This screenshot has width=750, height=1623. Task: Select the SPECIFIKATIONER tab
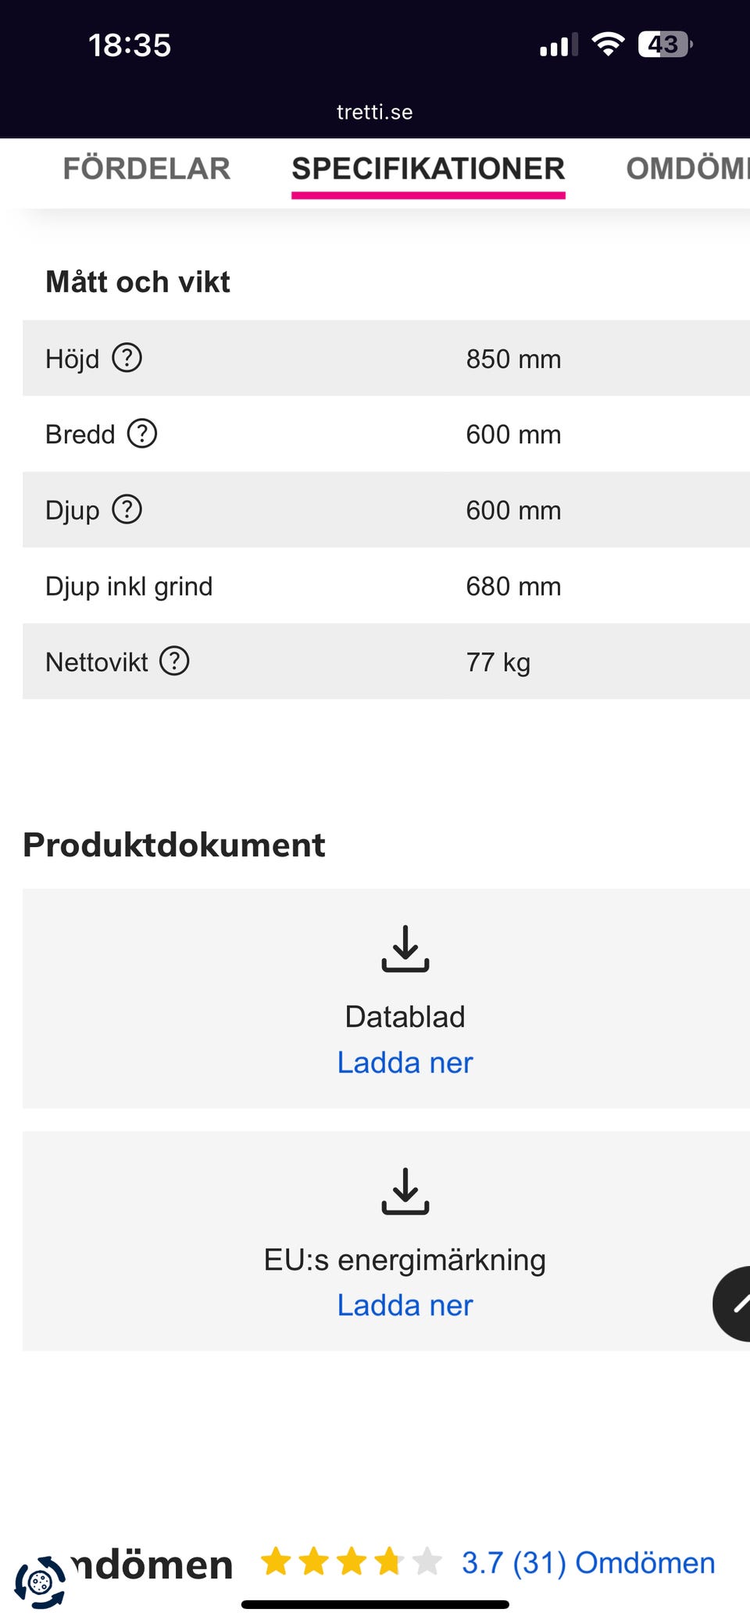point(428,169)
